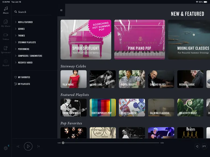The width and height of the screenshot is (210, 157).
Task: Select the Performers menu label
Action: (x=24, y=49)
